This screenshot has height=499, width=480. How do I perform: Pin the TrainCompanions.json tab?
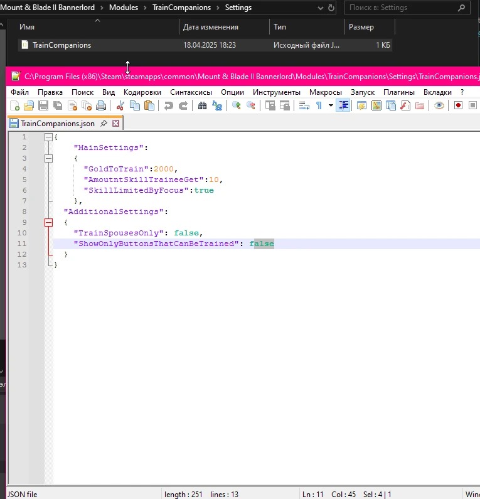104,124
